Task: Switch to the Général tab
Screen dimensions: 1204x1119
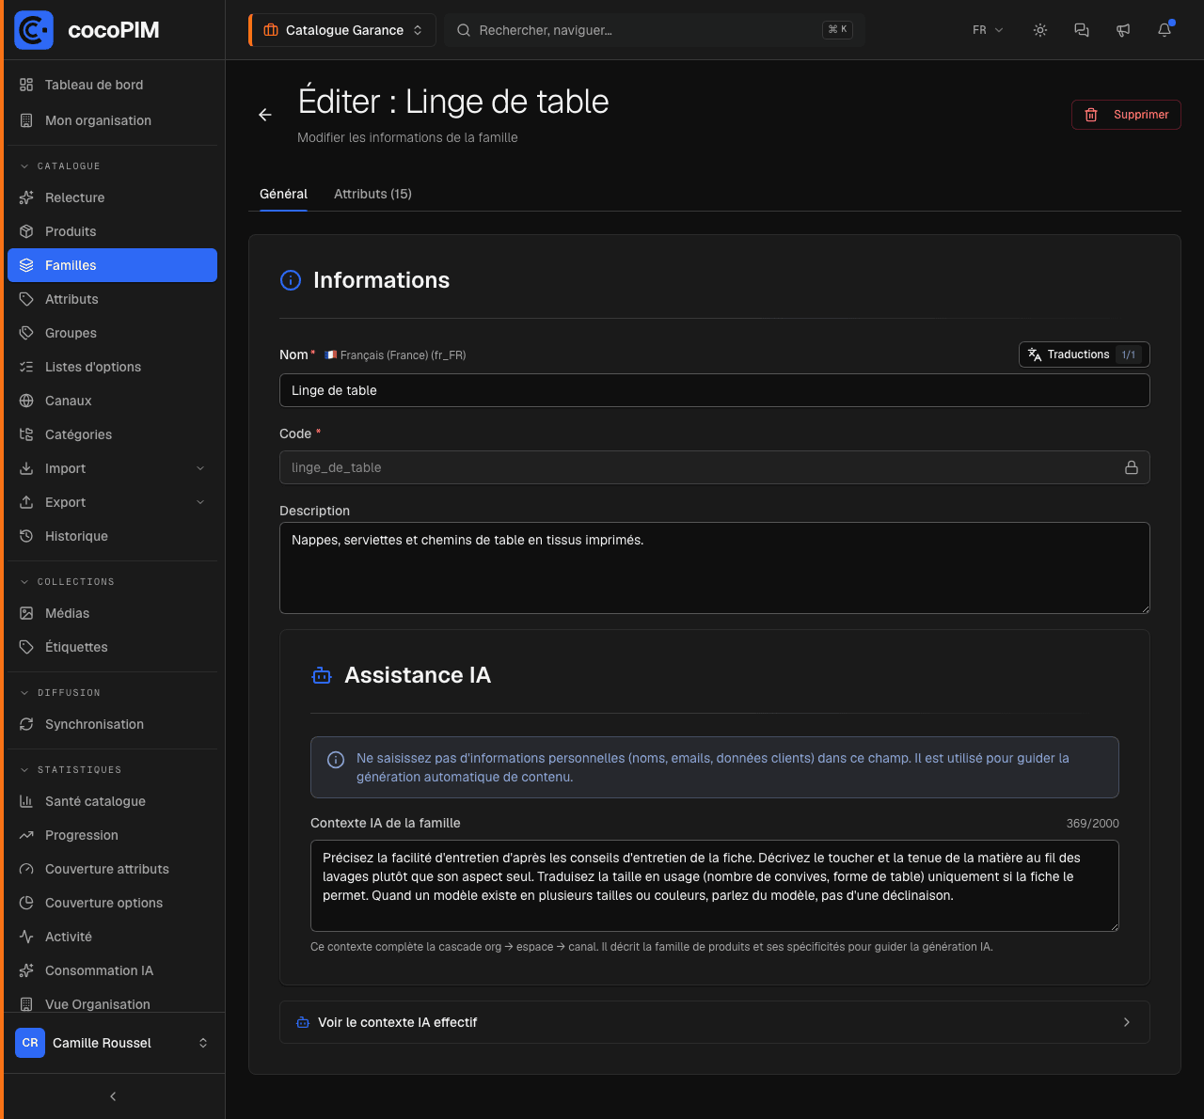Action: (283, 194)
